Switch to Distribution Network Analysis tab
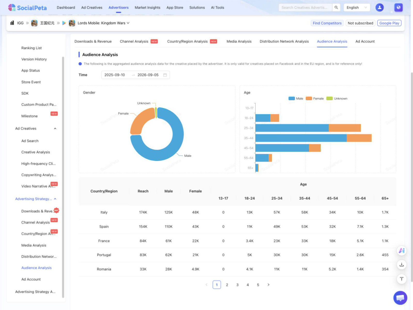 [x=284, y=41]
